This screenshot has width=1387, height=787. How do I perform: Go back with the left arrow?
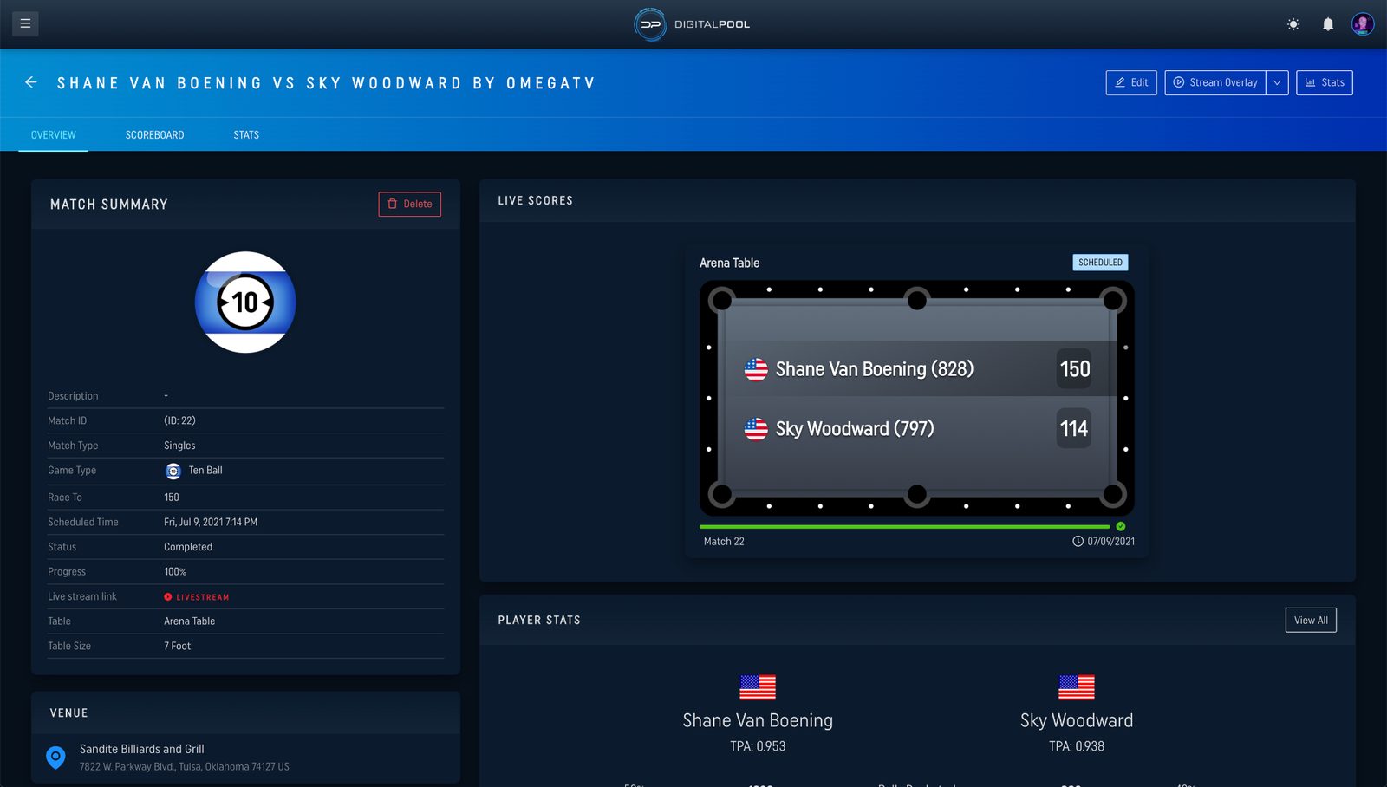31,82
